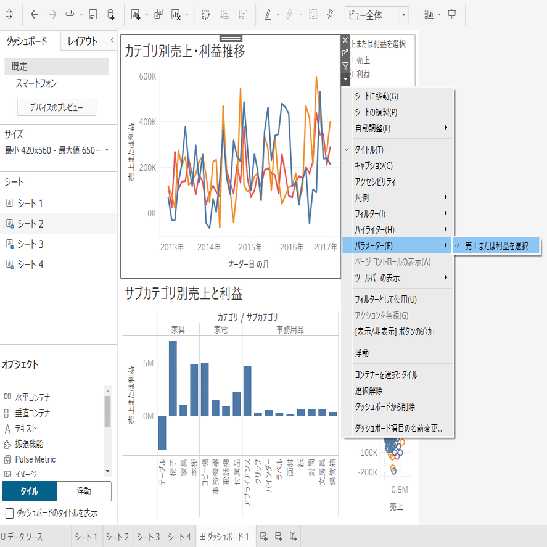Image resolution: width=547 pixels, height=547 pixels.
Task: Sort descending toolbar icon
Action: (242, 14)
